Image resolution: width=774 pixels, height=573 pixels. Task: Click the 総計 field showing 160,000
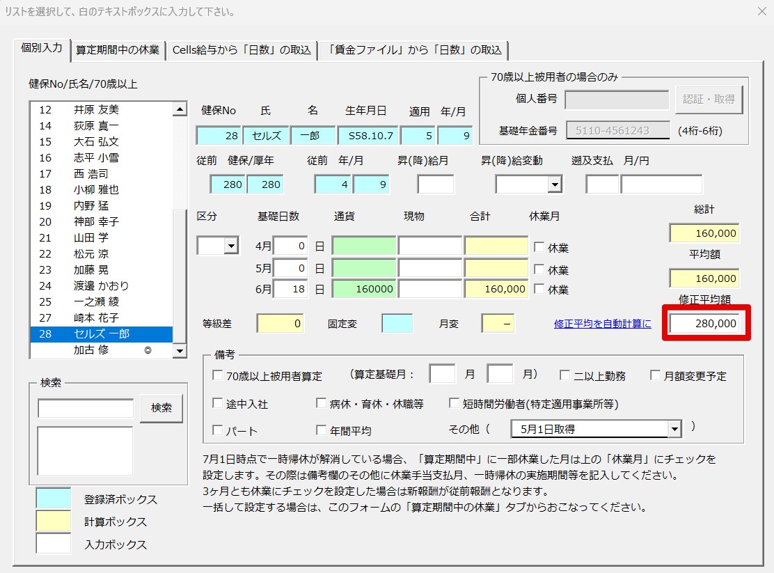pos(704,233)
